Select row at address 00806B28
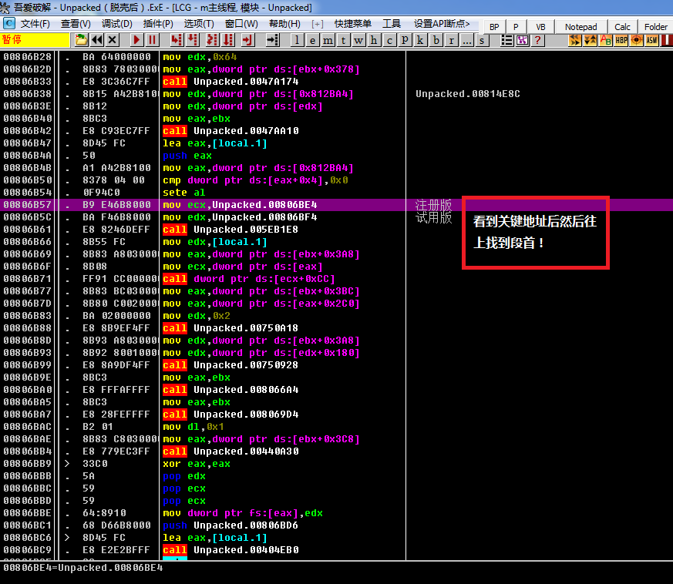Viewport: 673px width, 584px height. pyautogui.click(x=202, y=57)
